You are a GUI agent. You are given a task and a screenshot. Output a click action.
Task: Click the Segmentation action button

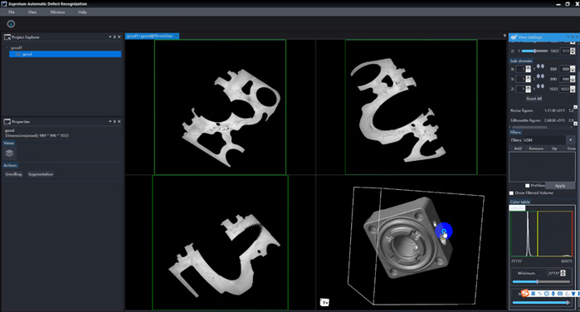(x=41, y=174)
